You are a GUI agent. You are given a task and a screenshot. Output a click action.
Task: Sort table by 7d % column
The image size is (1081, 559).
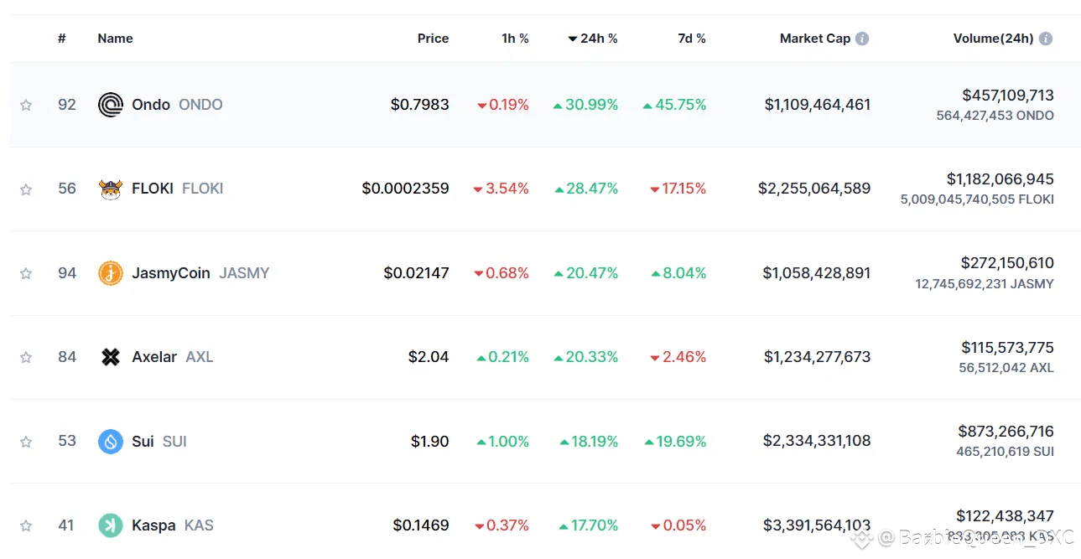pos(692,39)
